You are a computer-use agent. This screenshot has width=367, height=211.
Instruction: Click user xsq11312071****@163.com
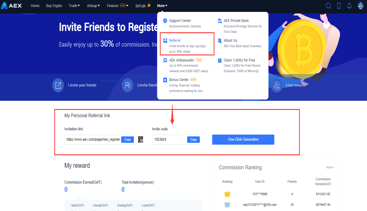(260, 205)
